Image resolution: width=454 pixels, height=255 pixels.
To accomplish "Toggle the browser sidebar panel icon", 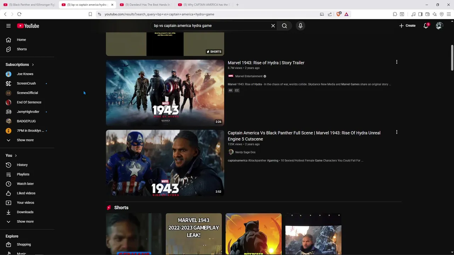I will coord(420,14).
